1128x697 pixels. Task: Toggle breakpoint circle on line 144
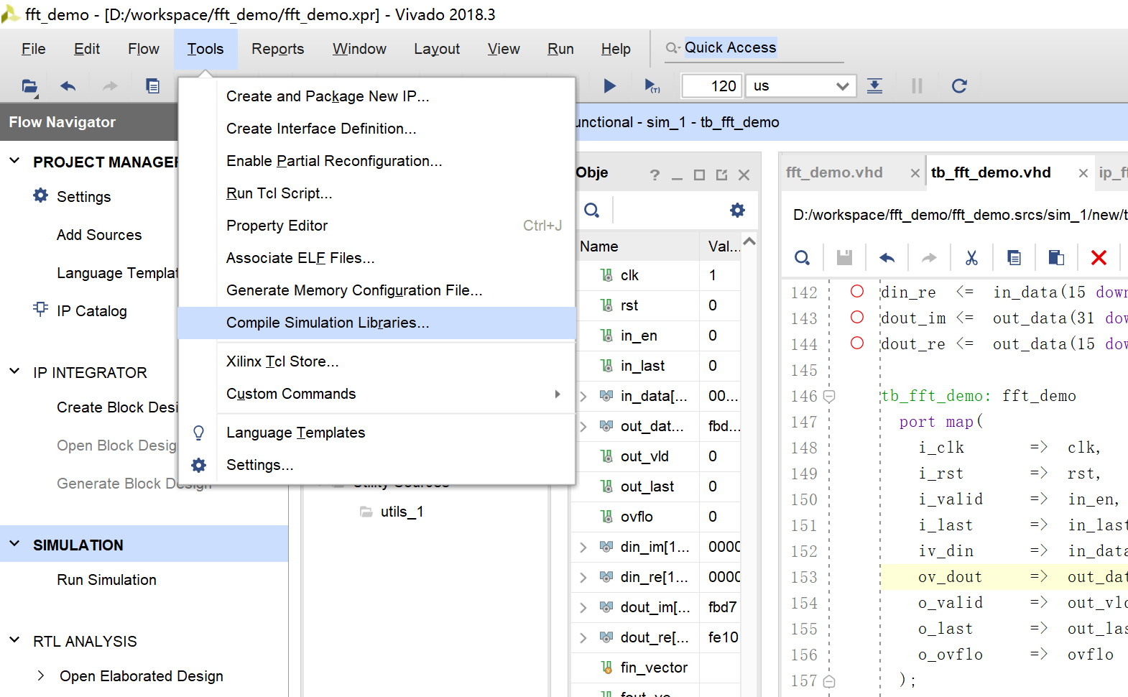coord(857,343)
